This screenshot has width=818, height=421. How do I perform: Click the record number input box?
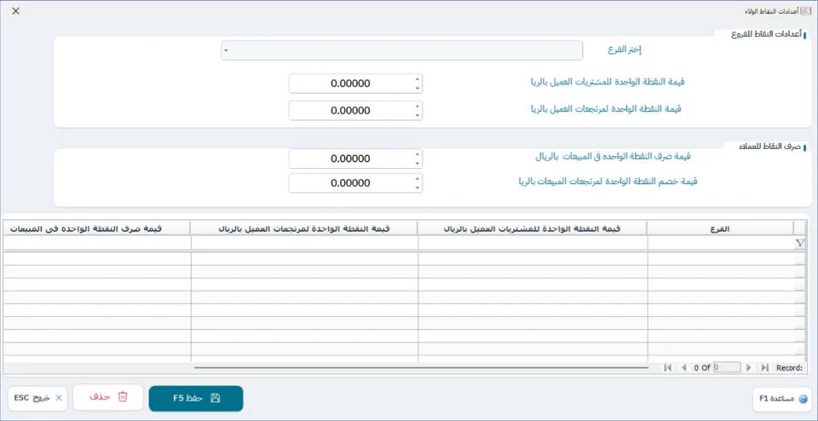pos(727,367)
